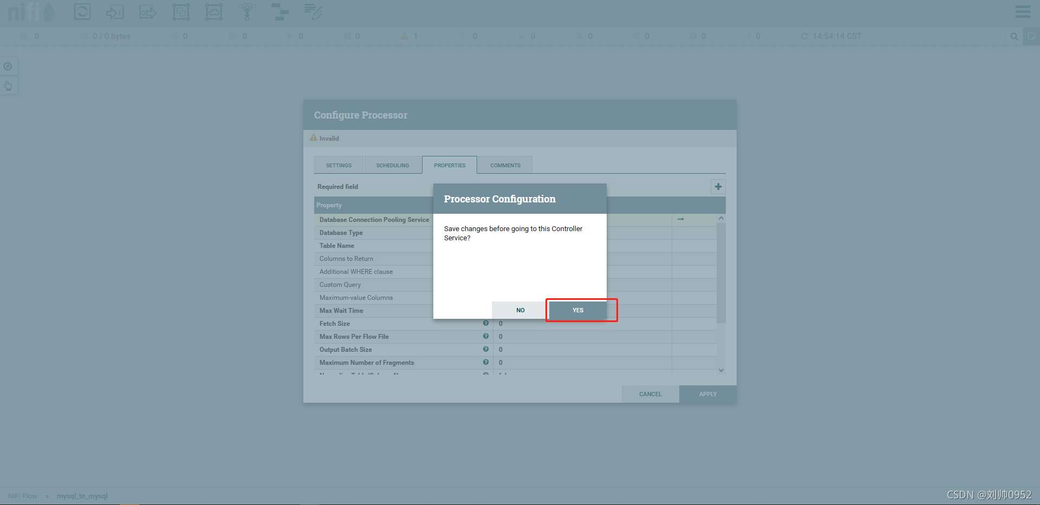This screenshot has width=1040, height=505.
Task: Click the Fetch Size value 0
Action: 500,324
